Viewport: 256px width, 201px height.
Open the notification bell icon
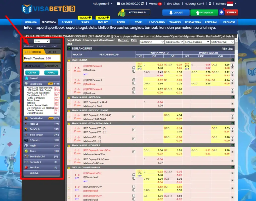[222, 12]
